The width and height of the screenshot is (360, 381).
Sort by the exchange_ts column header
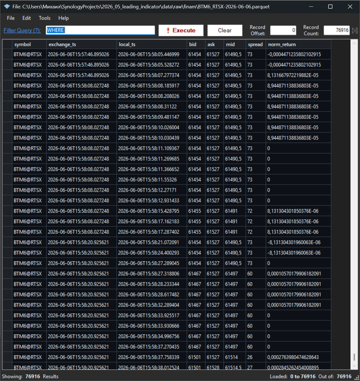81,44
